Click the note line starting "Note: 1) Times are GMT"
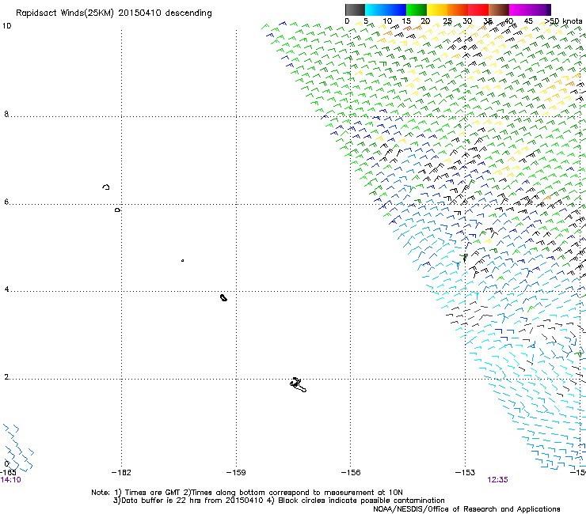 (247, 493)
